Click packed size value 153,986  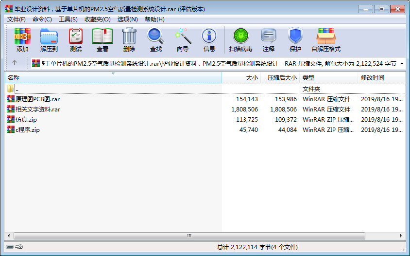[286, 99]
